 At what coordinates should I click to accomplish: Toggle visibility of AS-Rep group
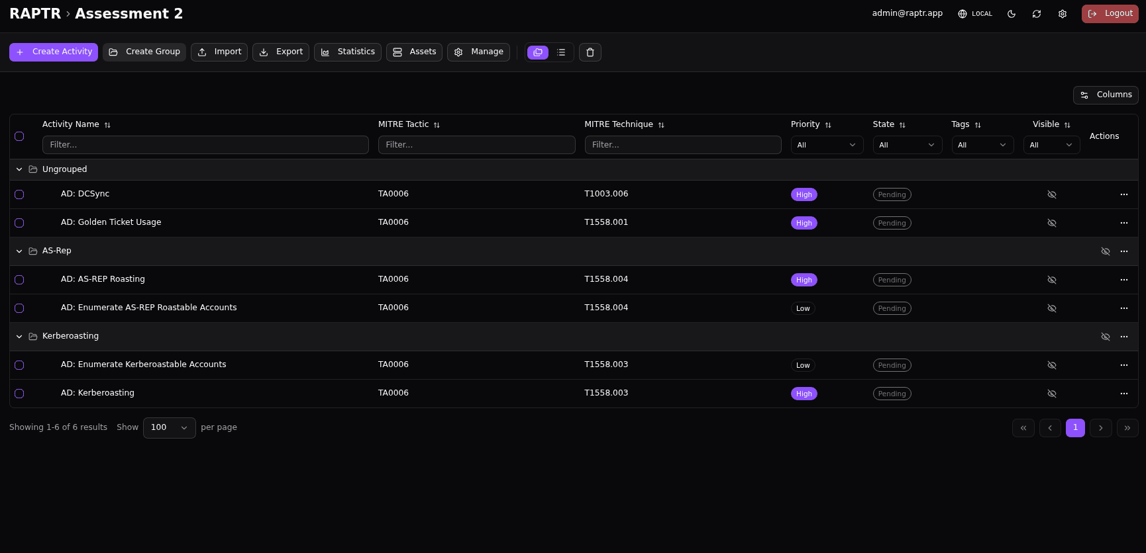click(x=1105, y=251)
